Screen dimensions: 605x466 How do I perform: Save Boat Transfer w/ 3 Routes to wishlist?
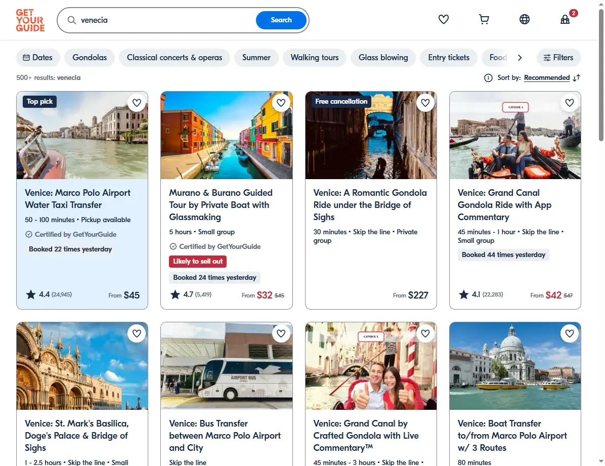[x=570, y=333]
